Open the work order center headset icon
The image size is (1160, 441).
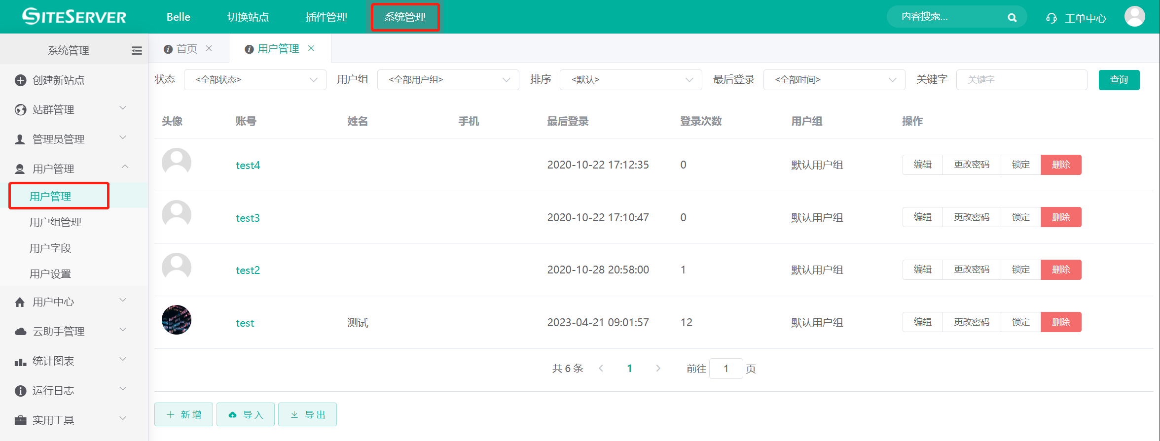(x=1051, y=18)
